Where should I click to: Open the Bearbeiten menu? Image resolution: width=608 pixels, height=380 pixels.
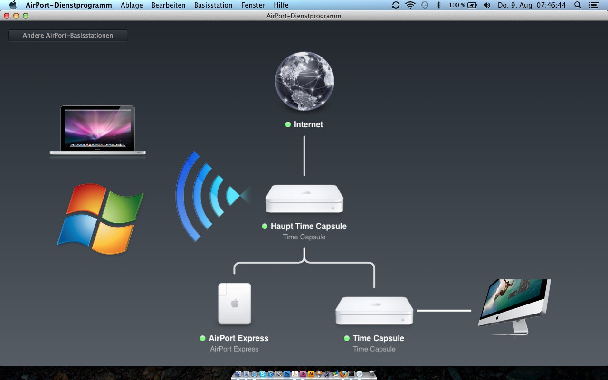pyautogui.click(x=168, y=5)
